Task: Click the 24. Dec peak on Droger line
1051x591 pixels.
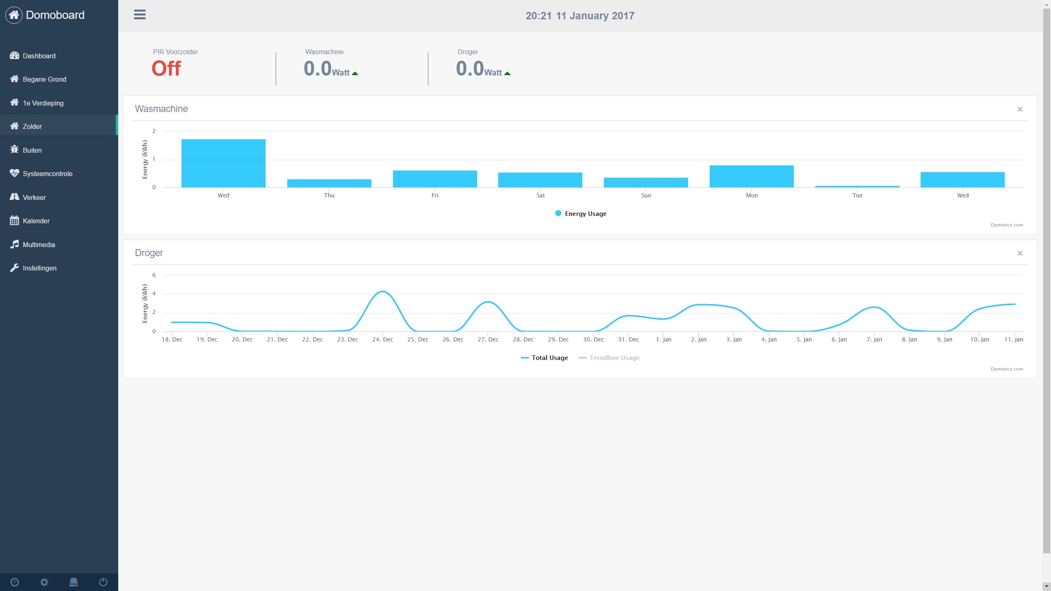Action: point(383,292)
